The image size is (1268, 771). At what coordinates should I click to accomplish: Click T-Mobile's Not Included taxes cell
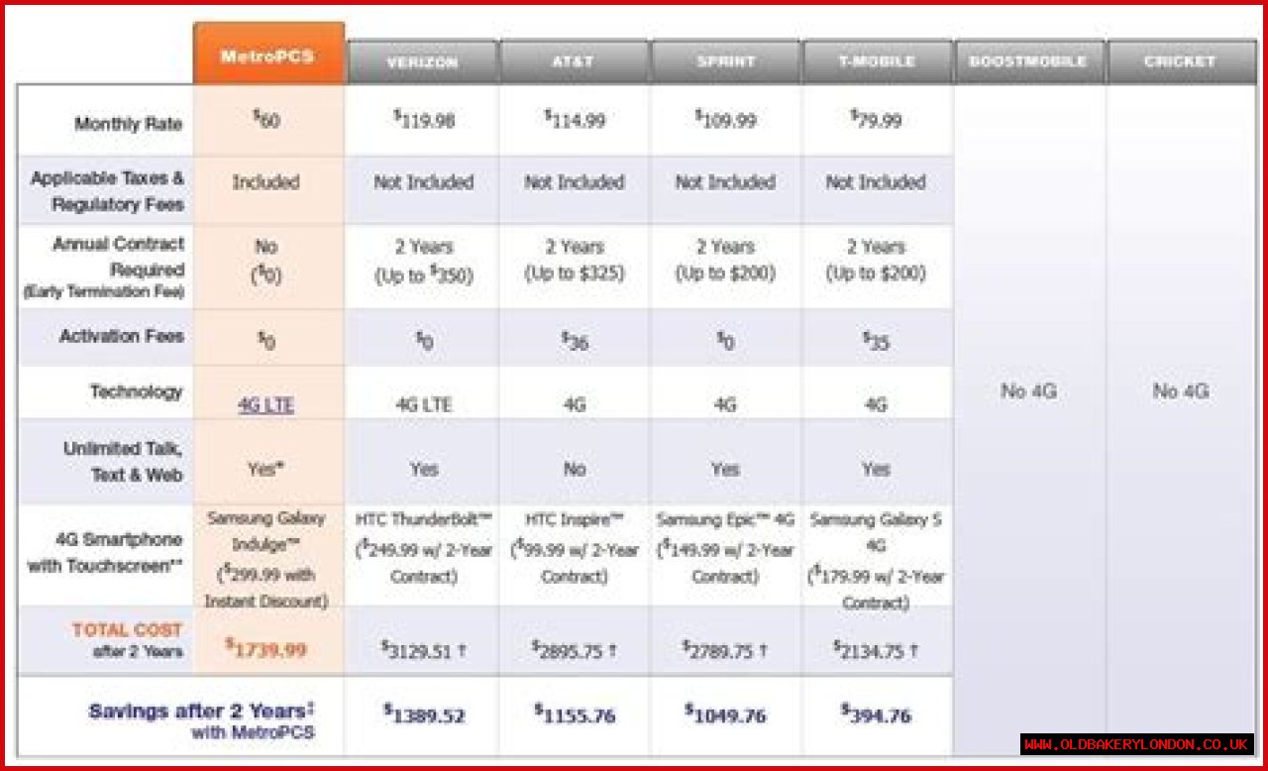[876, 182]
